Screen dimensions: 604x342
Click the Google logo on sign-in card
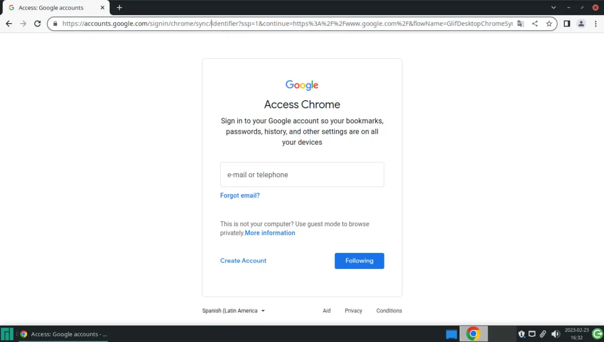click(x=302, y=85)
